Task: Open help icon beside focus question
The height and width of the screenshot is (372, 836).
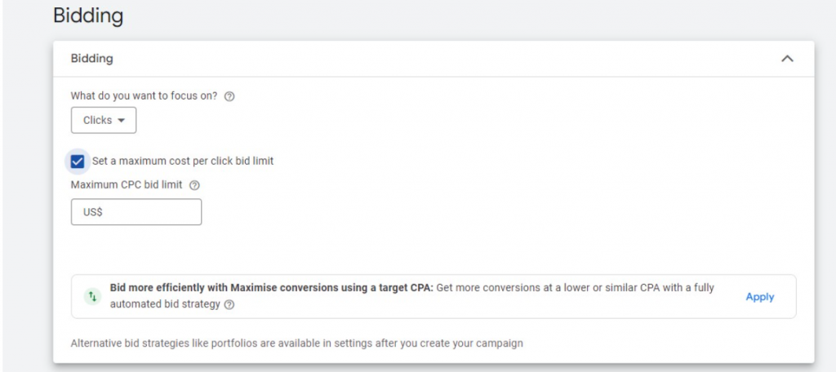Action: point(229,96)
